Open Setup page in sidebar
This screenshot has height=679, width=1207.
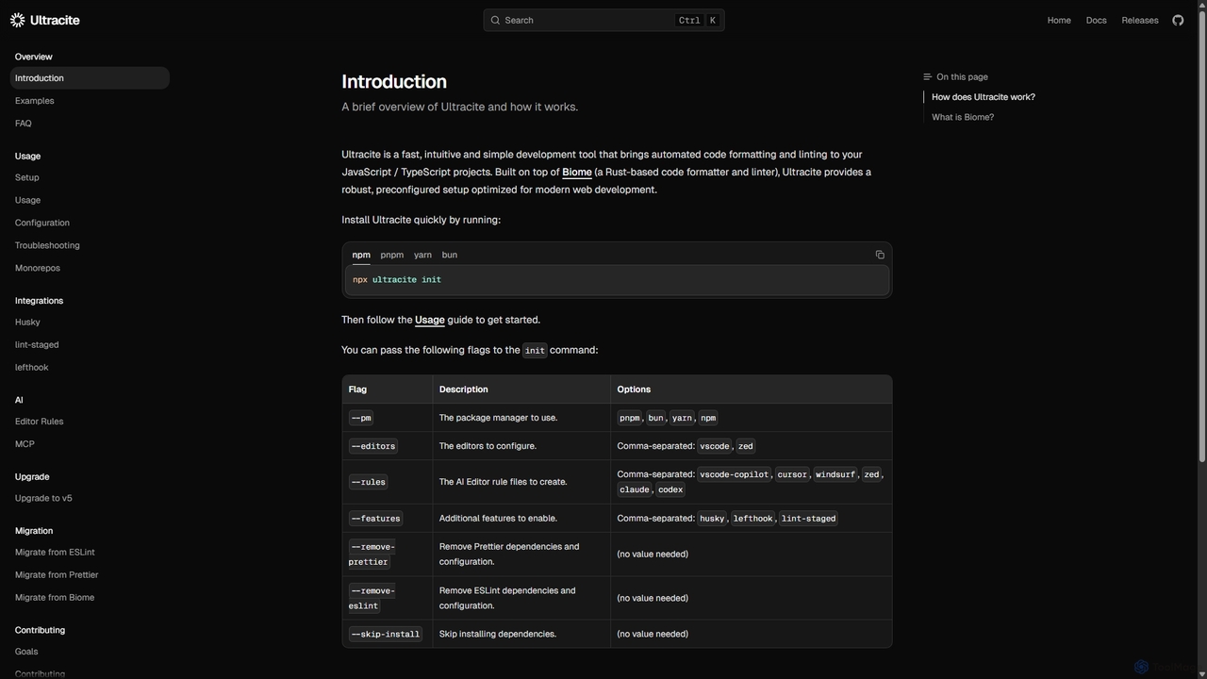pos(90,177)
